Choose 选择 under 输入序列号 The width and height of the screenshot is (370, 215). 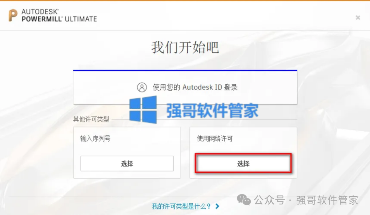(127, 164)
